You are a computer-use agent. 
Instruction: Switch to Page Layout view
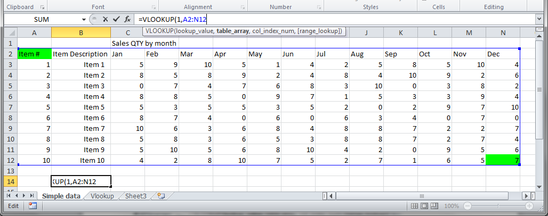[423, 206]
